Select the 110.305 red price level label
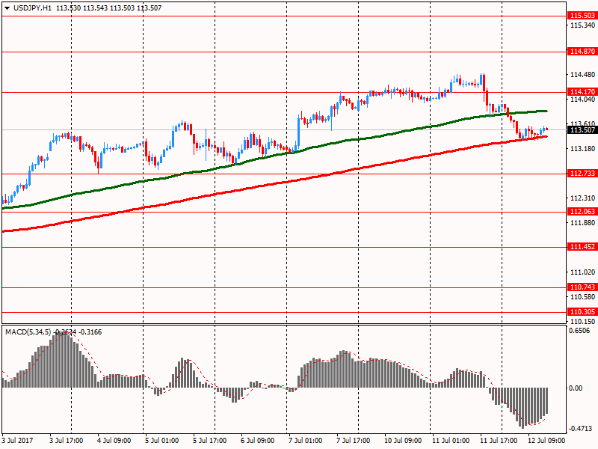The width and height of the screenshot is (598, 449). click(582, 312)
